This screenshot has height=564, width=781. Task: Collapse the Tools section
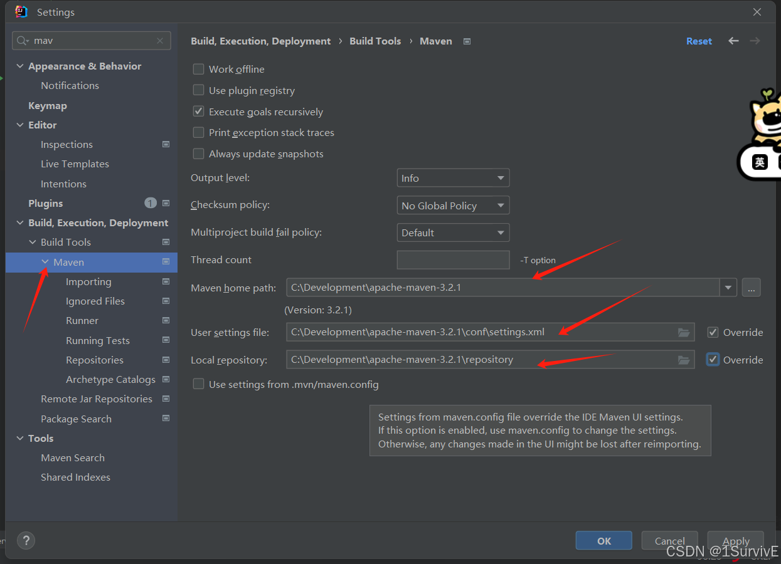tap(20, 438)
